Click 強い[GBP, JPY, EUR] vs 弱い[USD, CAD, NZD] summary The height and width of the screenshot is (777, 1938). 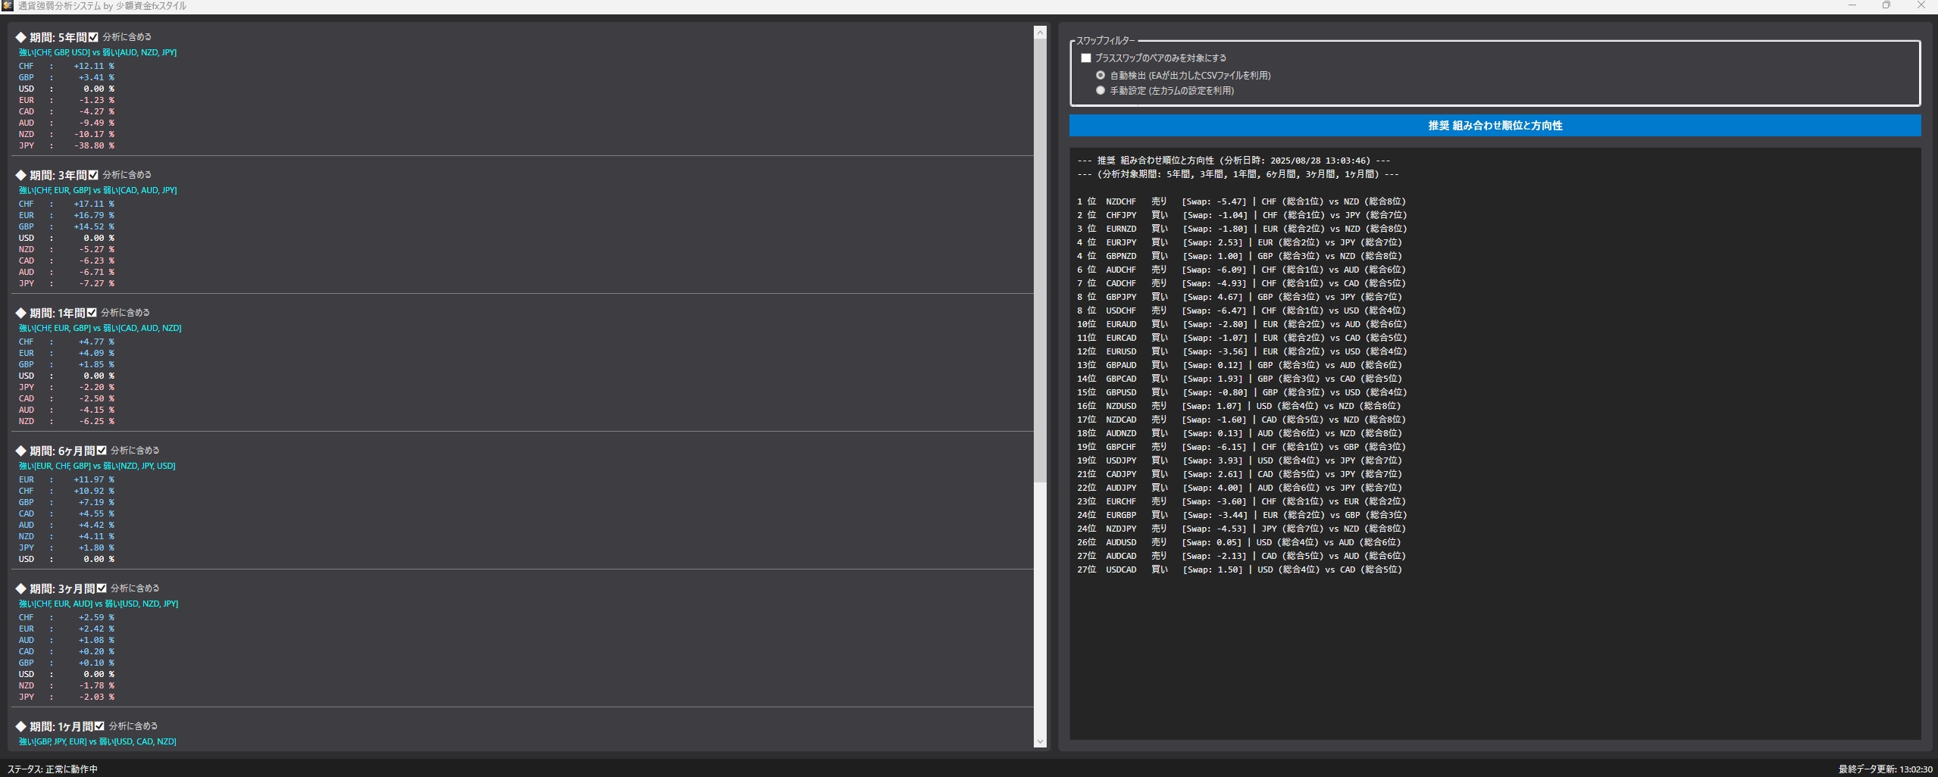coord(98,741)
